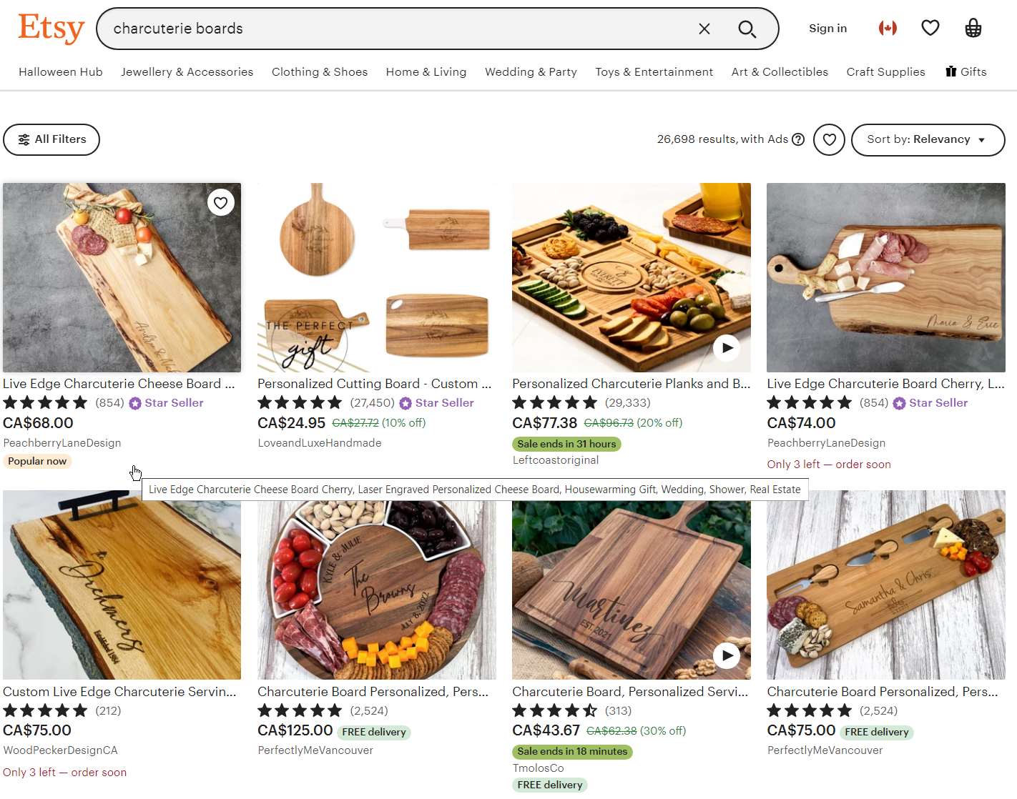Viewport: 1017px width, 799px height.
Task: Open the Home & Living category
Action: point(426,72)
